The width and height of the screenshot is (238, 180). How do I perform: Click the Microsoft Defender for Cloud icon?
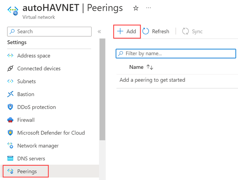coord(10,133)
